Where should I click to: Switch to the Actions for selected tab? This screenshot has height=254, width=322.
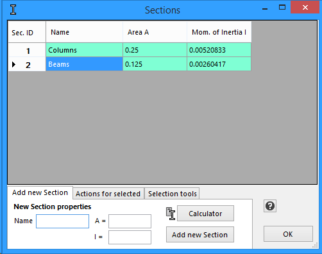point(108,194)
